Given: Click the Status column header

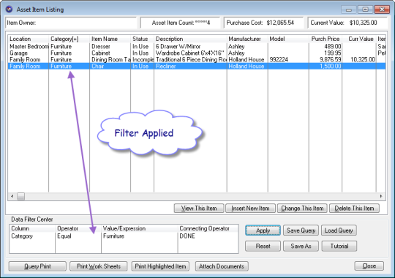Looking at the screenshot, I should 143,39.
